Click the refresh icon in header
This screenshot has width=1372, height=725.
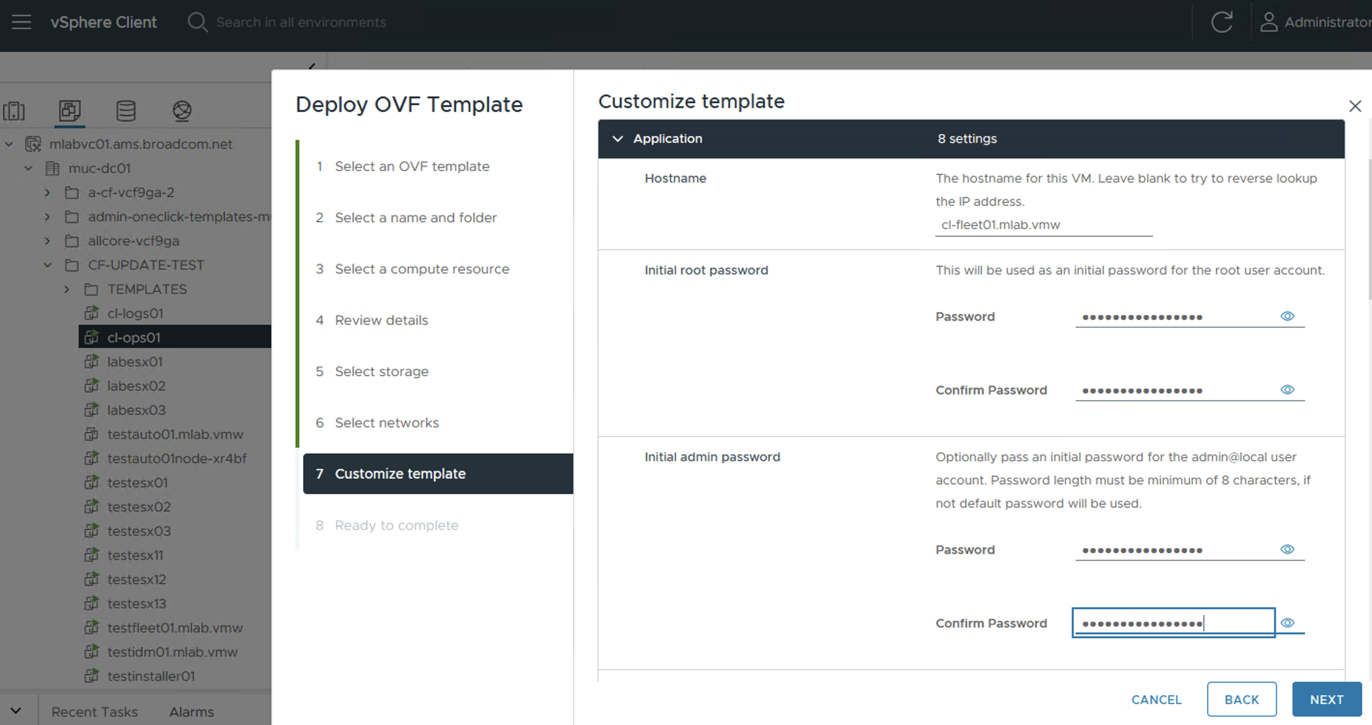tap(1221, 22)
